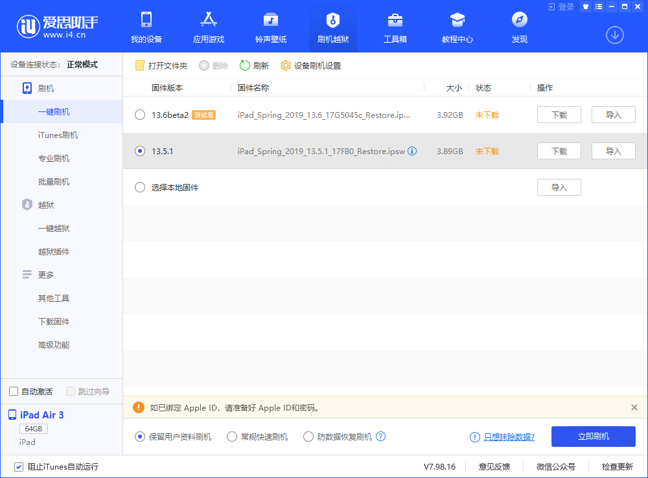Dismiss the Apple ID warning banner
The height and width of the screenshot is (478, 648).
pyautogui.click(x=634, y=407)
